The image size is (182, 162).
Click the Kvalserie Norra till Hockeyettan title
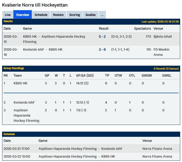coord(35,5)
